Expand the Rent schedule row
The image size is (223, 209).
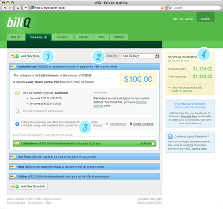(84, 167)
